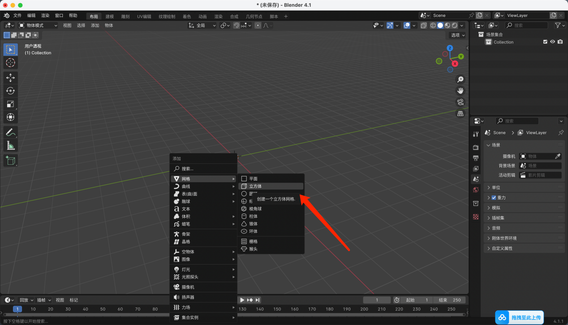
Task: Select the Measure tool
Action: [11, 145]
